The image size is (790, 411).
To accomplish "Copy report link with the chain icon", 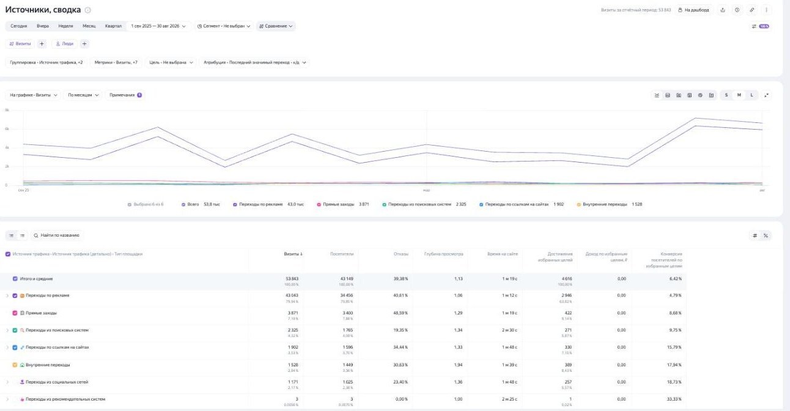I will click(752, 10).
